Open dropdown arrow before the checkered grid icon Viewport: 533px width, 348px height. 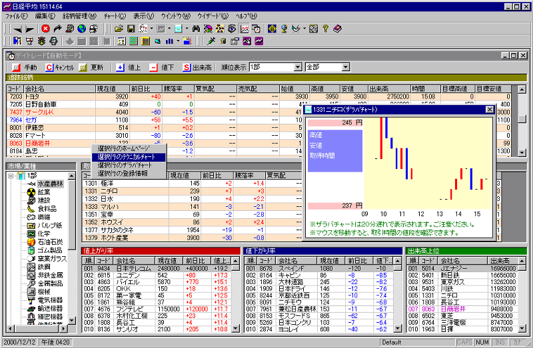(x=304, y=29)
